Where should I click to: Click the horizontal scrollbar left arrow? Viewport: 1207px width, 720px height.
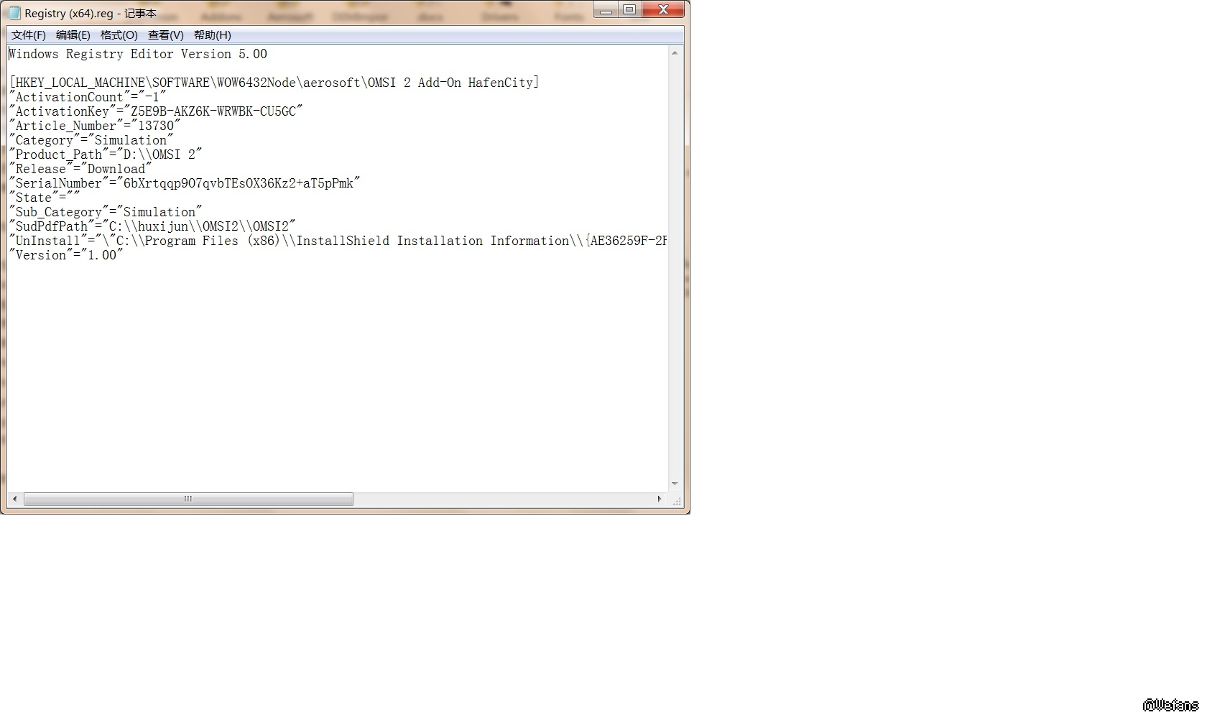(x=14, y=499)
